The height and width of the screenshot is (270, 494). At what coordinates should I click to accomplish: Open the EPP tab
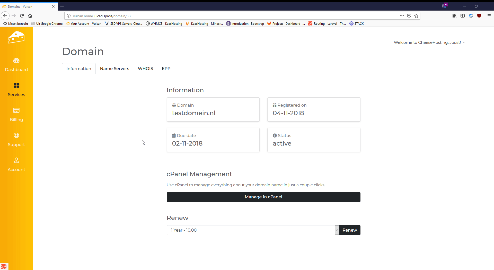pyautogui.click(x=166, y=69)
